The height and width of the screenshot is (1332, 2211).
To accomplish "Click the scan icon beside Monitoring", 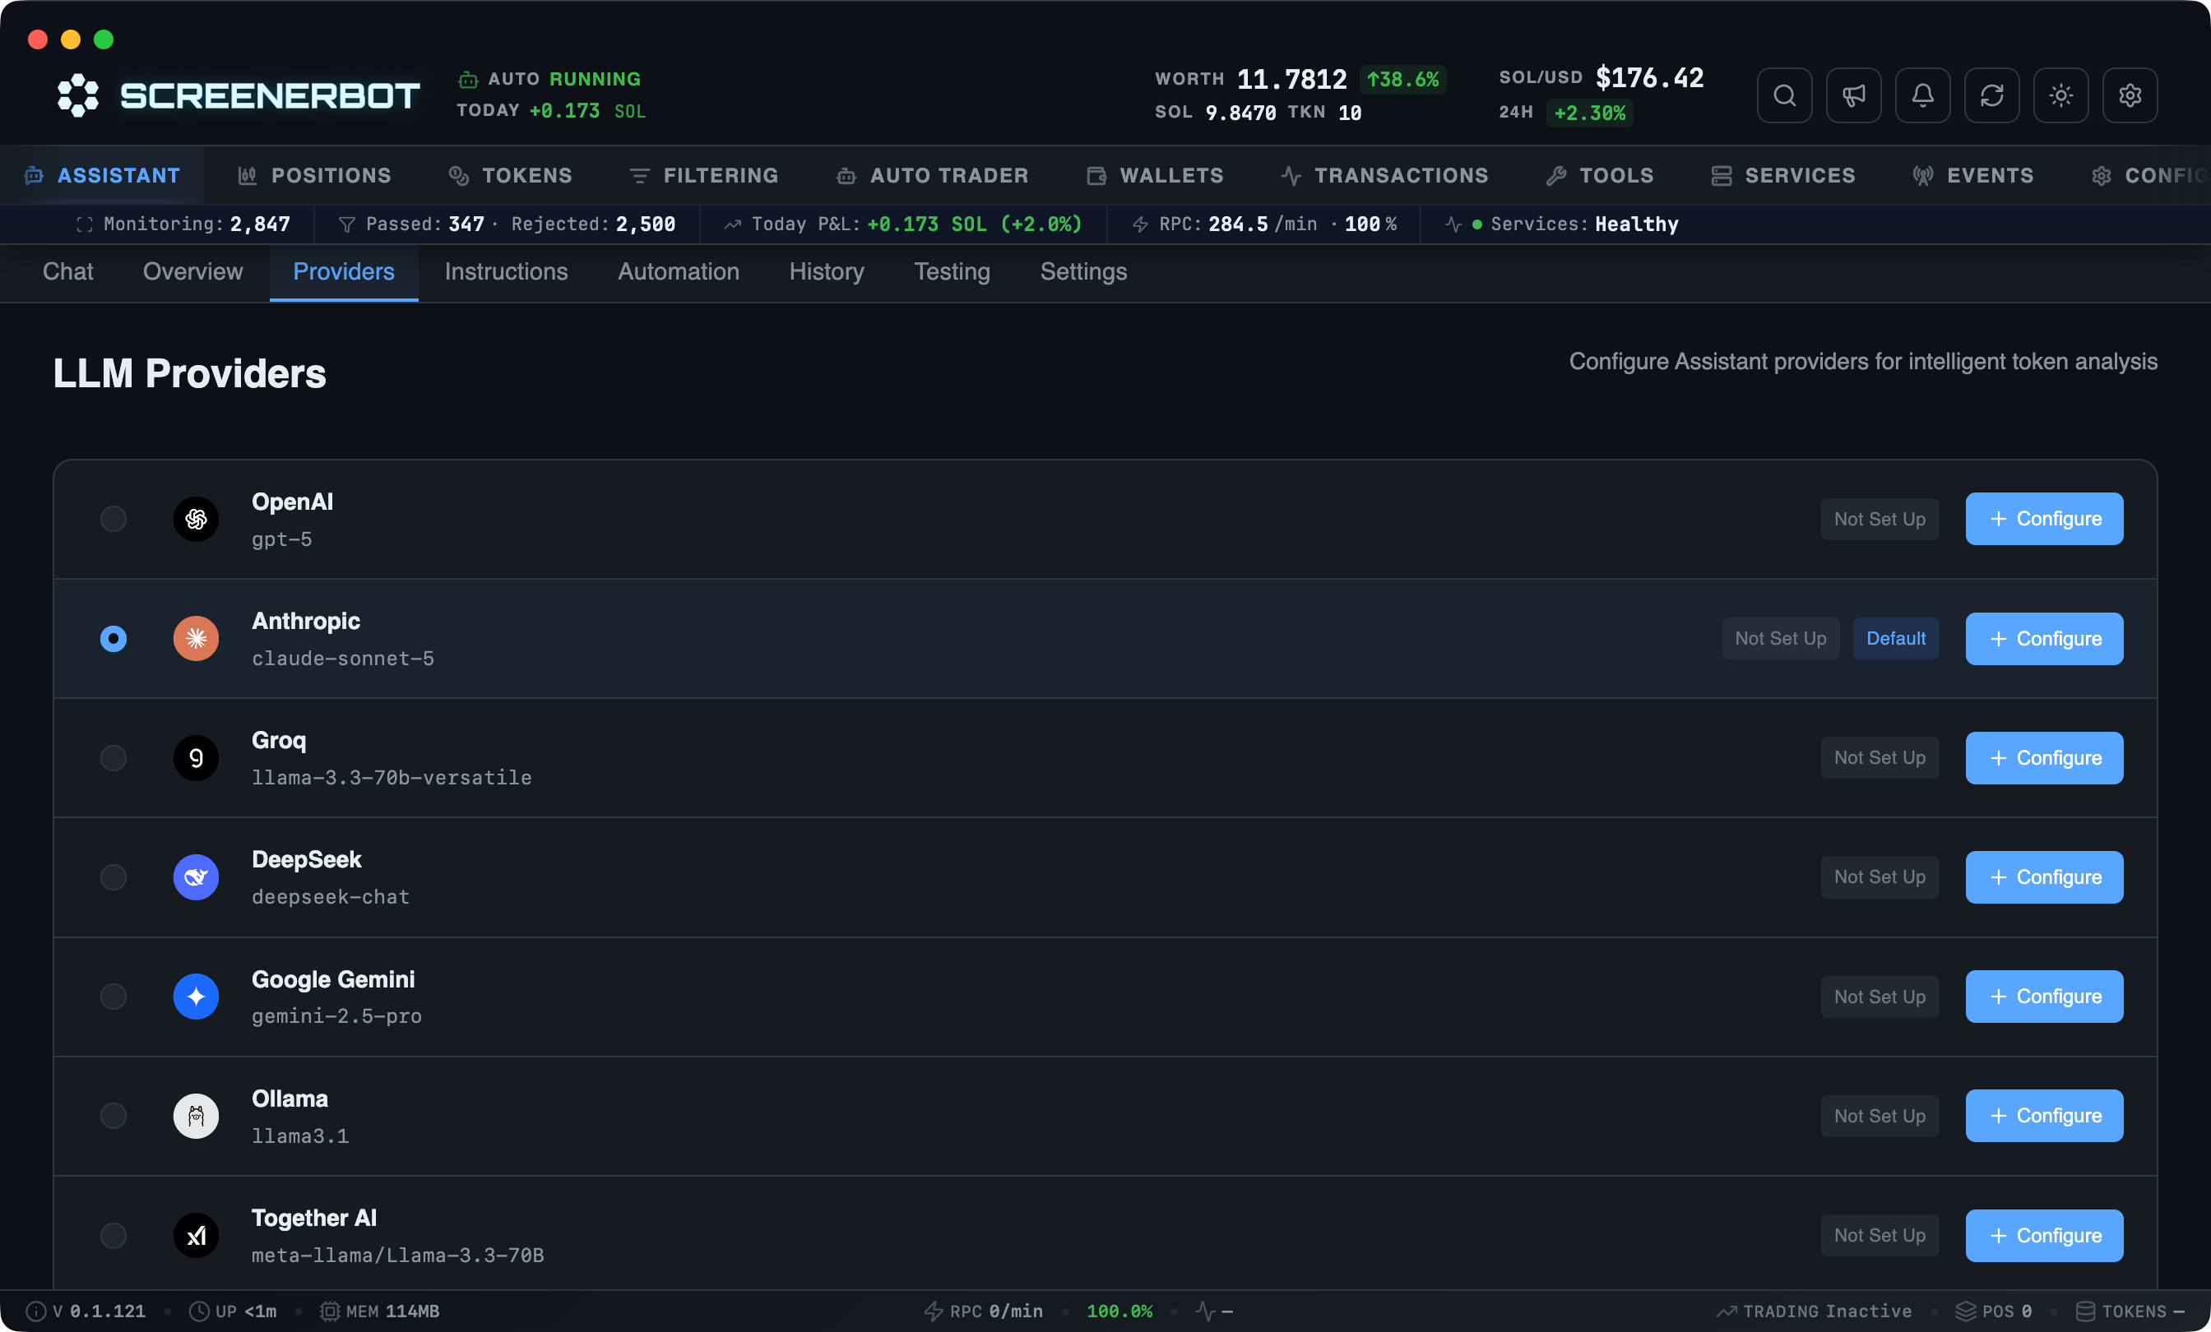I will tap(85, 224).
